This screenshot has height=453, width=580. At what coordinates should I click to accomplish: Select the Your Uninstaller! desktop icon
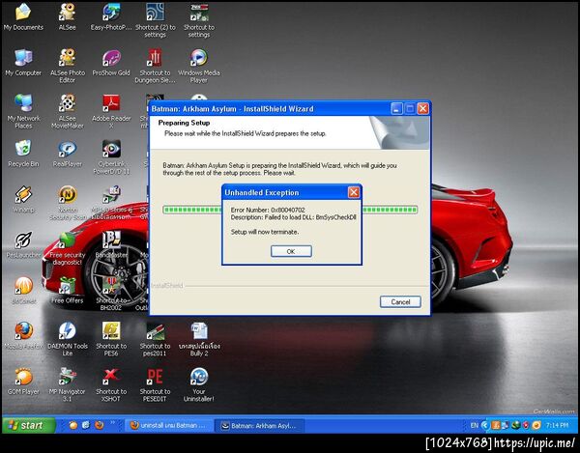click(x=199, y=384)
